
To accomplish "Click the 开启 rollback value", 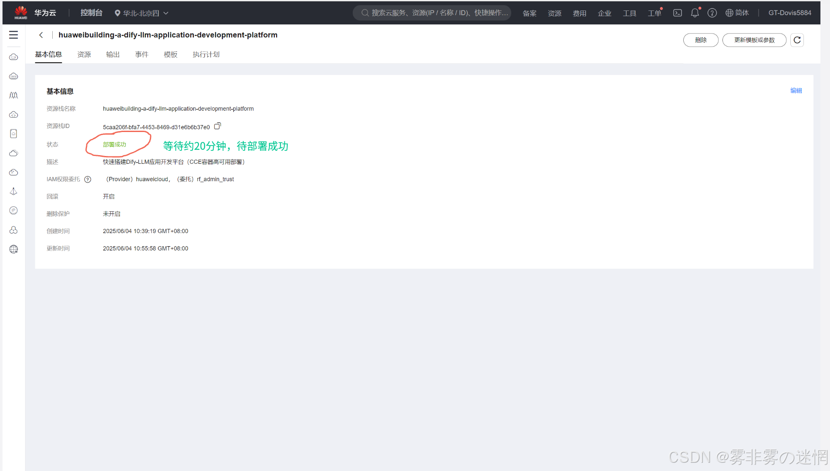I will pyautogui.click(x=109, y=197).
